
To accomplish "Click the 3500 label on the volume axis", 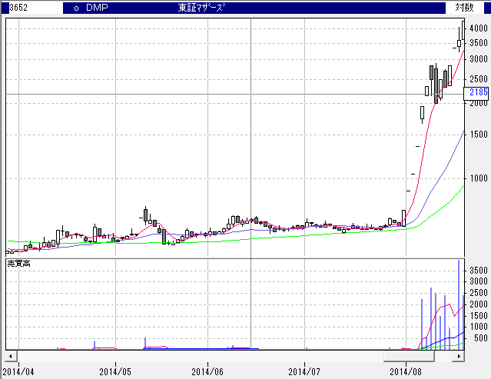I will pyautogui.click(x=478, y=271).
